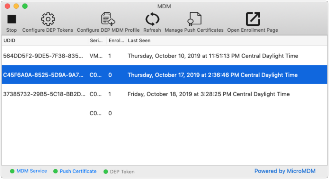329x179 pixels.
Task: Click the green DEP Token status indicator
Action: tap(105, 172)
